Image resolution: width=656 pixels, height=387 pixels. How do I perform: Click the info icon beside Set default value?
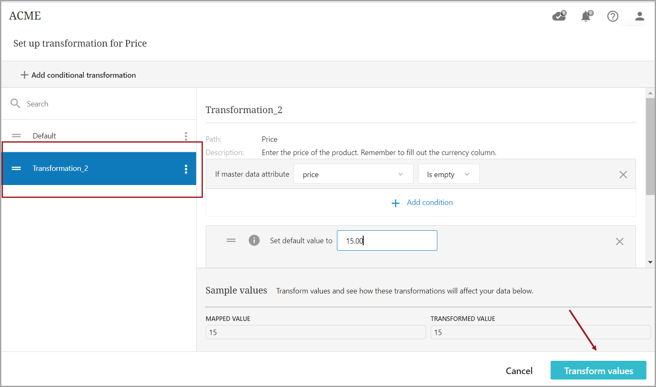[254, 240]
